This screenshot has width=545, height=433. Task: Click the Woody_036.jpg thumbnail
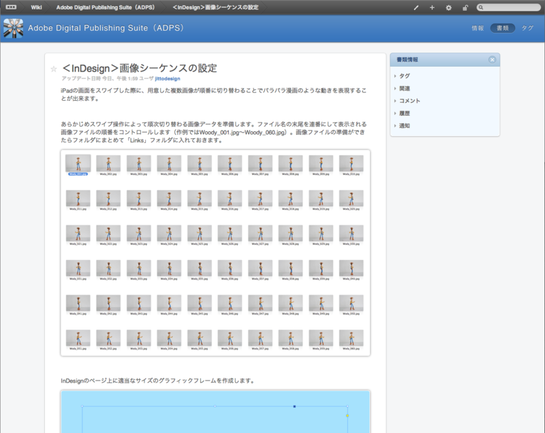pyautogui.click(x=230, y=268)
